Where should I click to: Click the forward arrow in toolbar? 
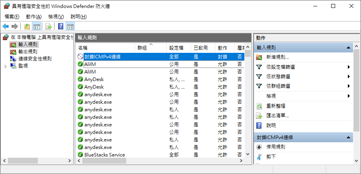point(15,27)
